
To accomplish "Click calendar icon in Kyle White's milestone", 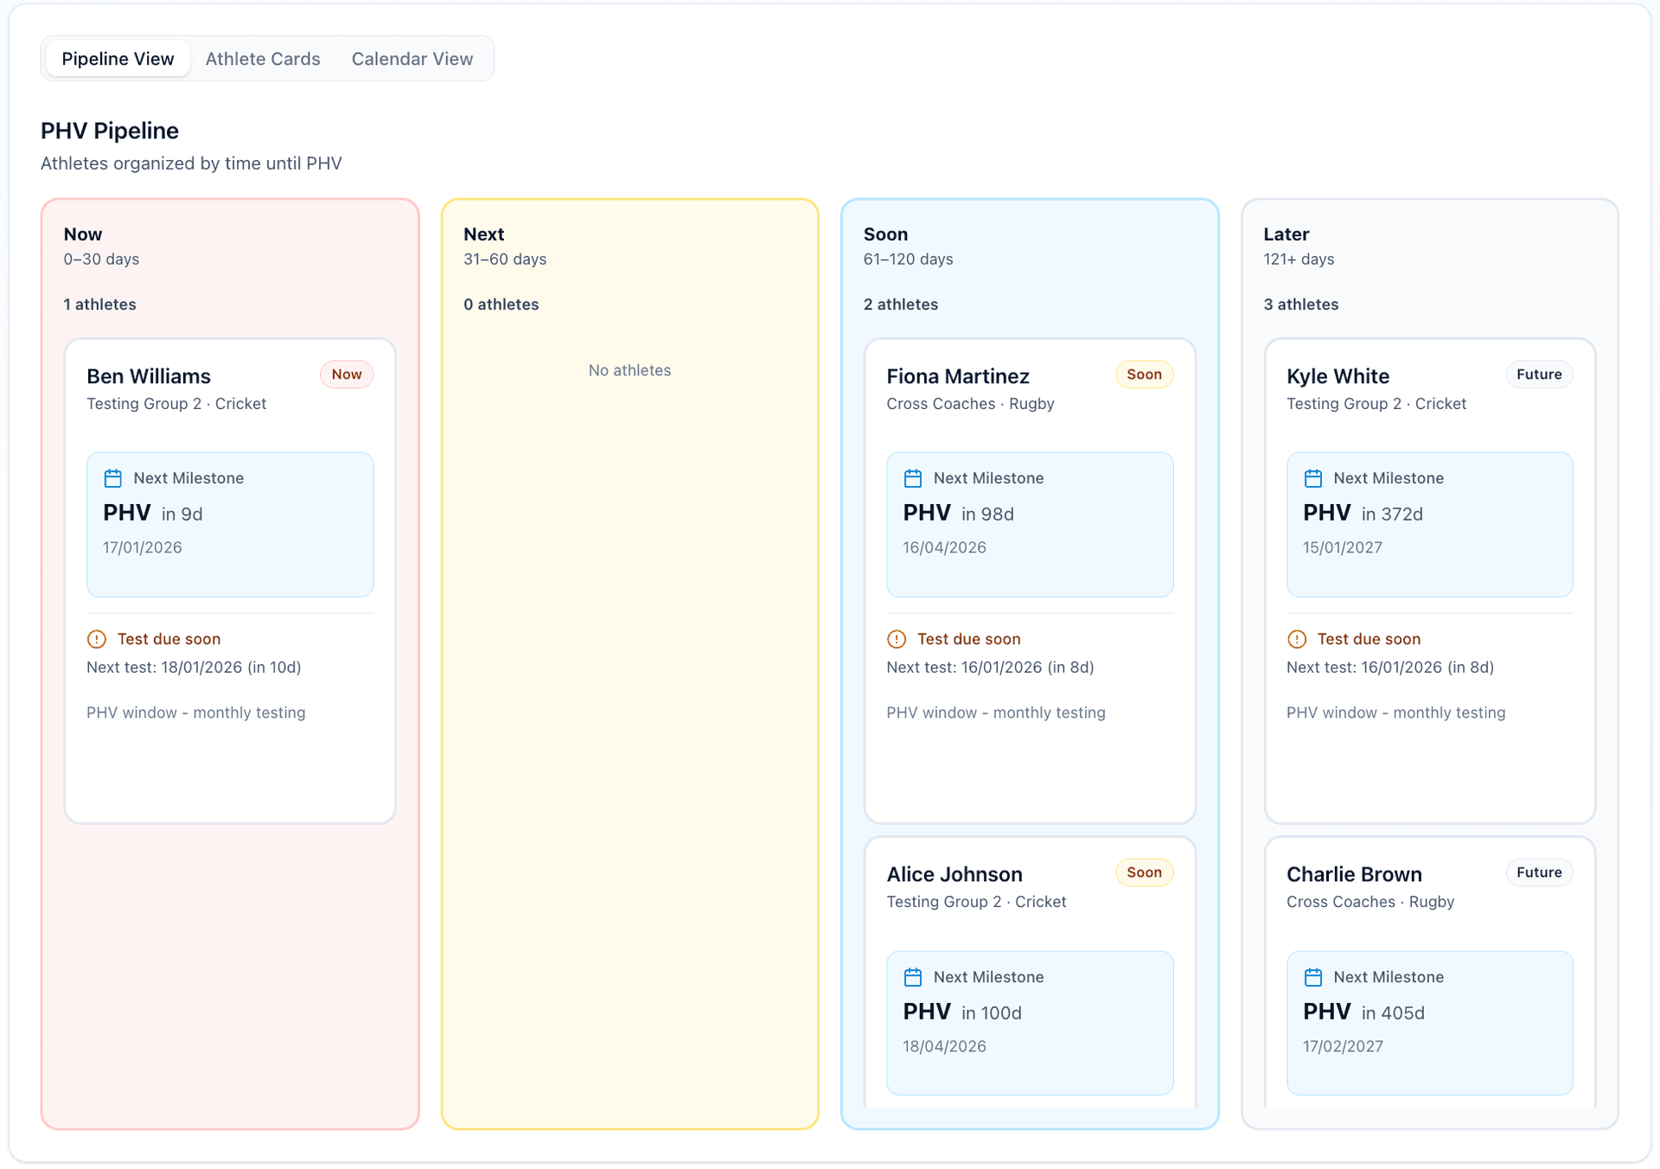I will pyautogui.click(x=1312, y=478).
